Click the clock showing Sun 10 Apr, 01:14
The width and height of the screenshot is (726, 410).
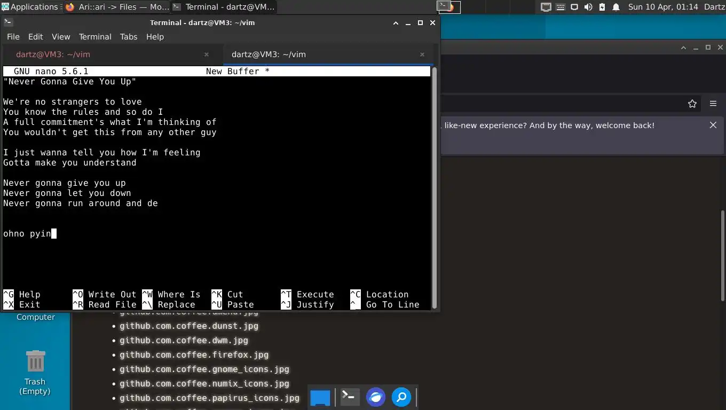[x=663, y=7]
